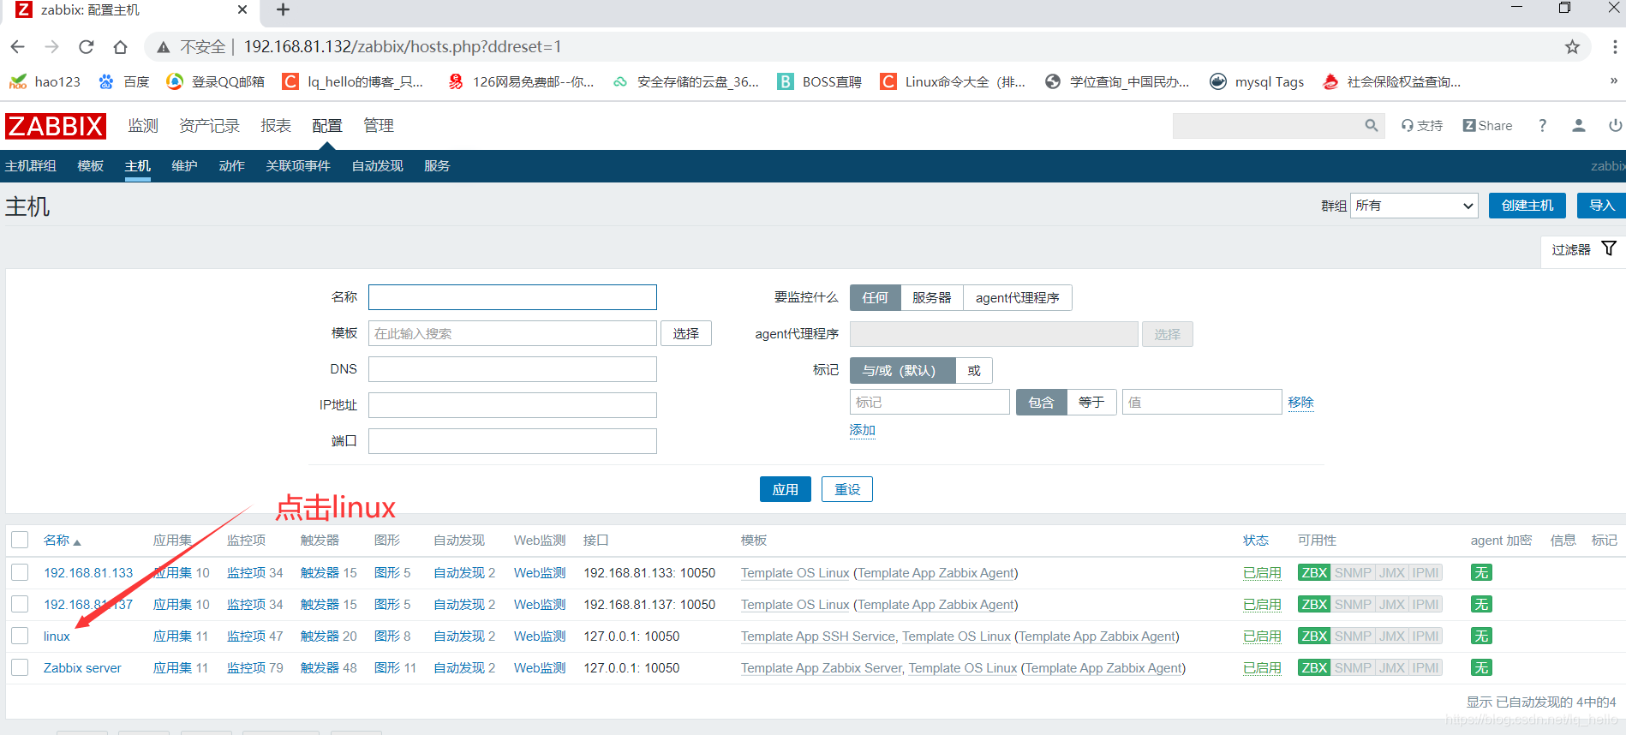Image resolution: width=1626 pixels, height=735 pixels.
Task: Open the 群组 dropdown
Action: [x=1414, y=206]
